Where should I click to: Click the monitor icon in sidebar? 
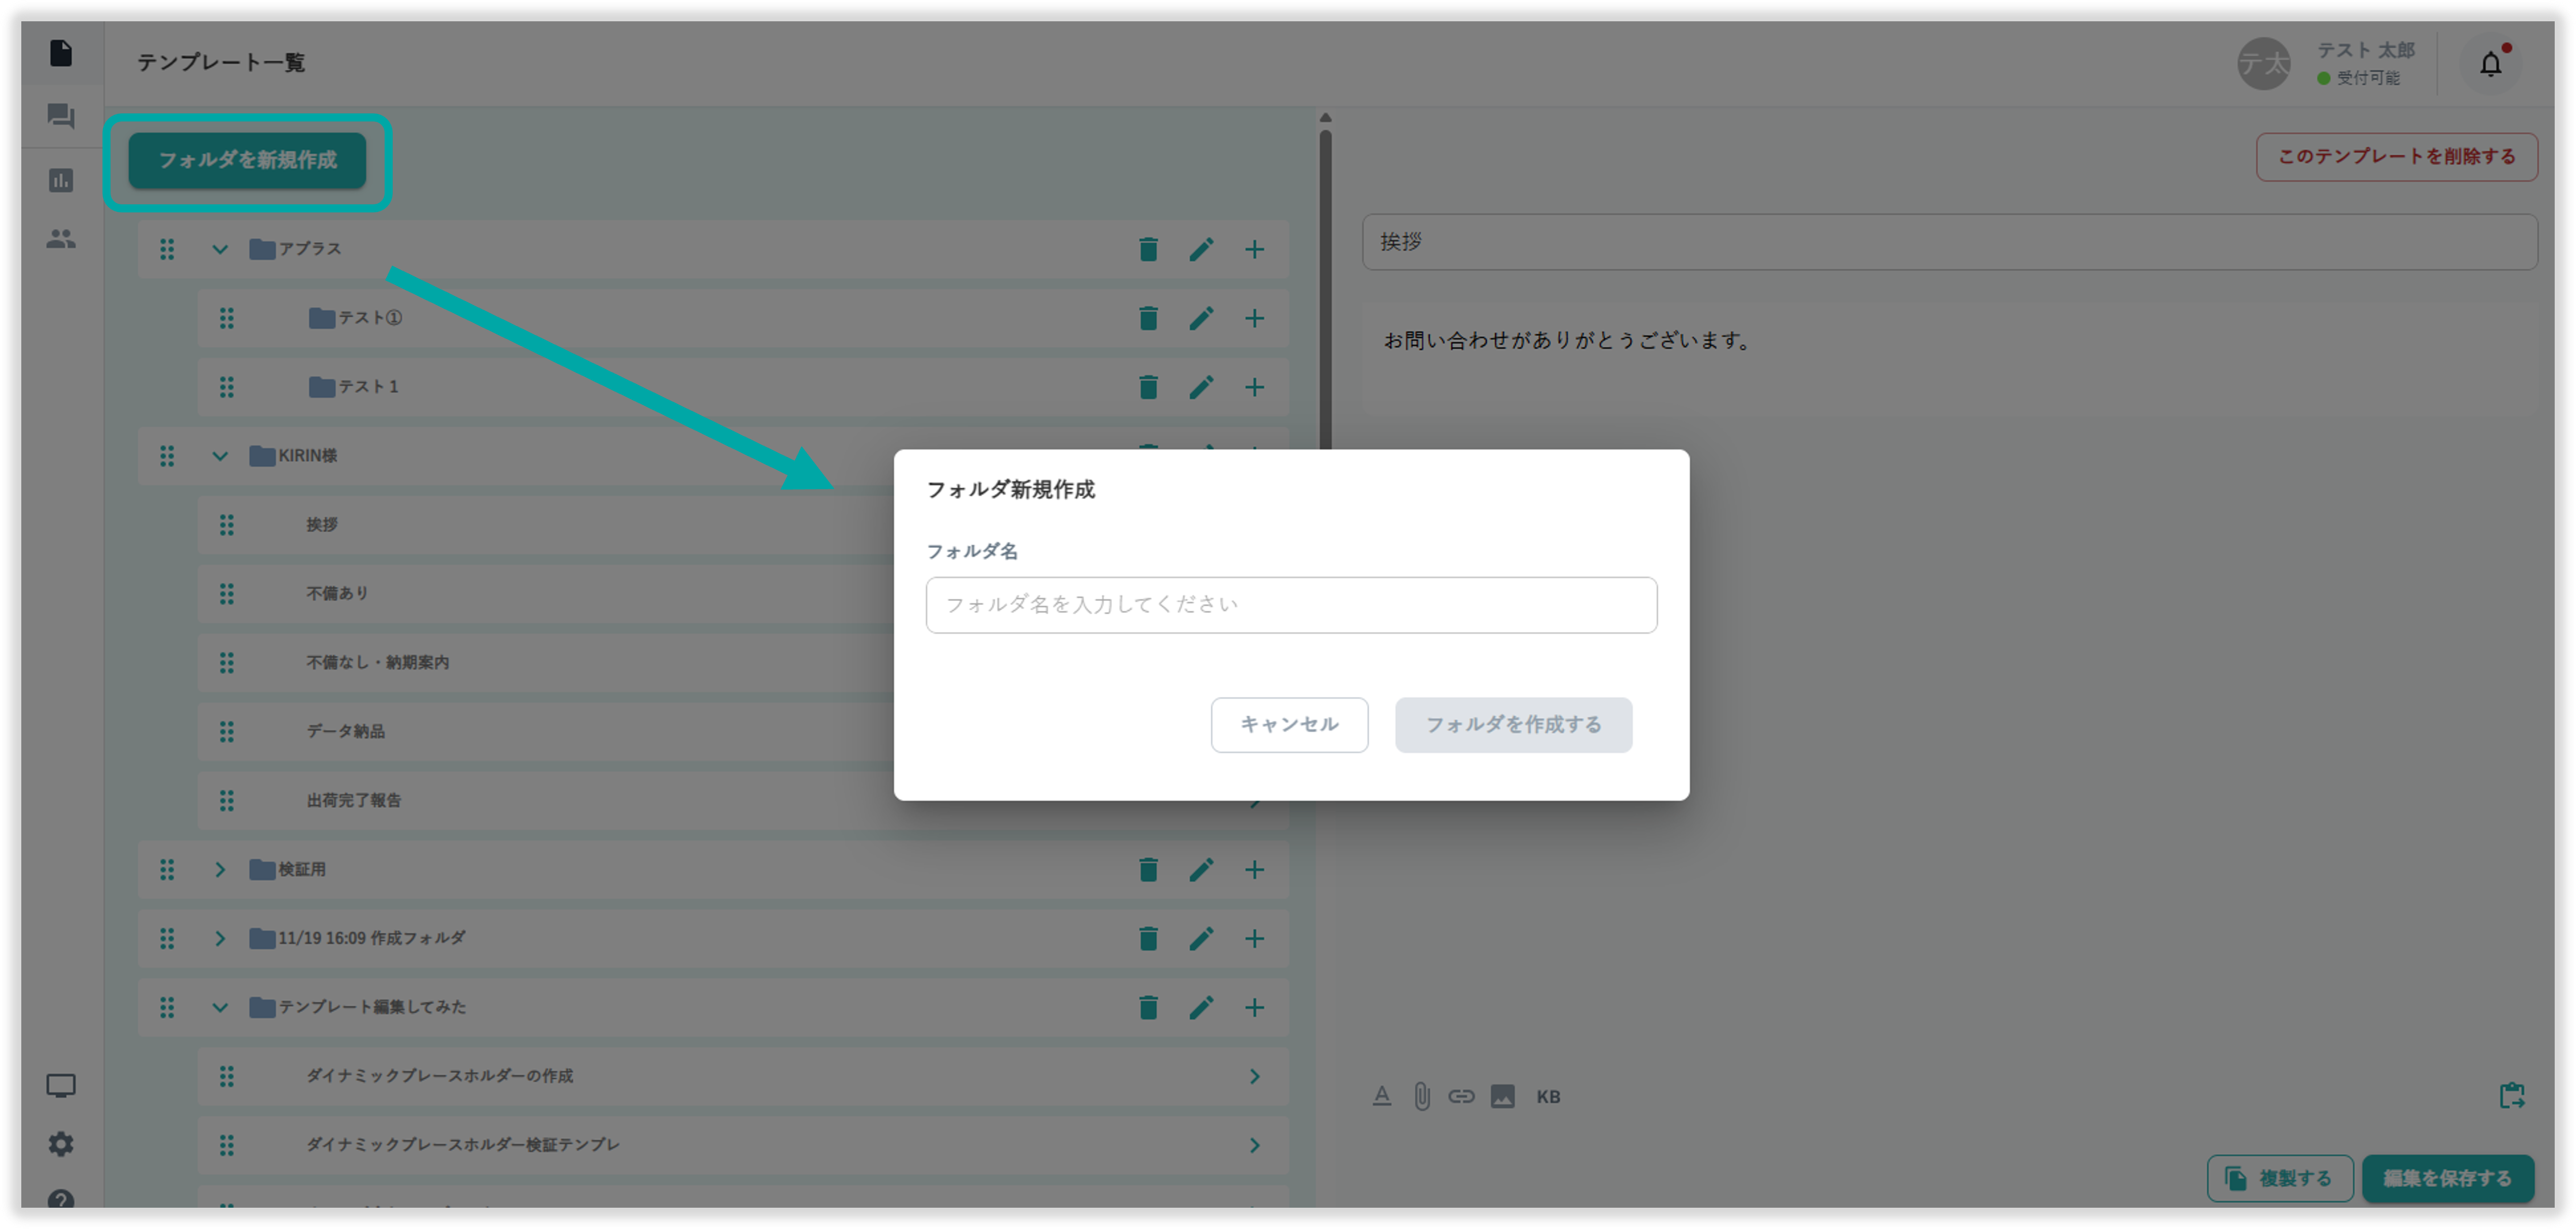coord(61,1086)
